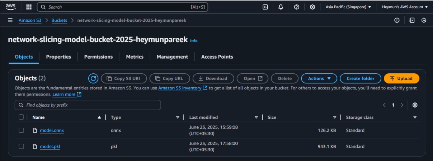Click the onnx type cell
433x161 pixels.
tap(116, 131)
